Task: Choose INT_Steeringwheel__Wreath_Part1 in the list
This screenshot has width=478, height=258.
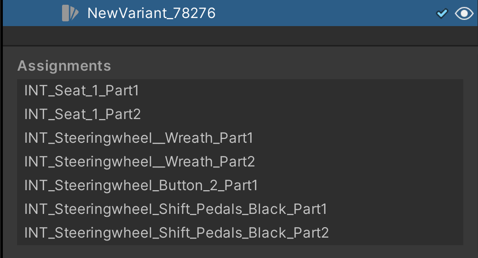Action: coord(139,138)
